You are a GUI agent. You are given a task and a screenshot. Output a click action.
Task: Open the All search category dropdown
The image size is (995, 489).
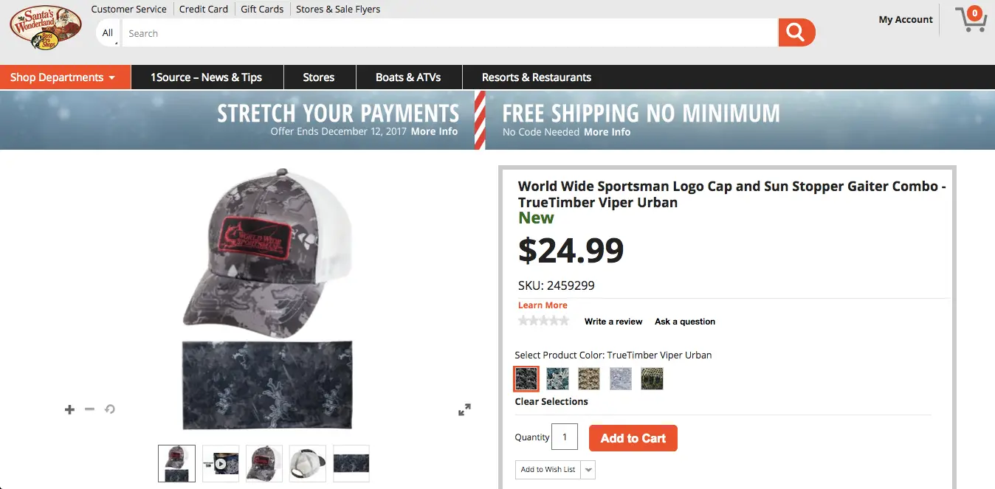click(108, 33)
